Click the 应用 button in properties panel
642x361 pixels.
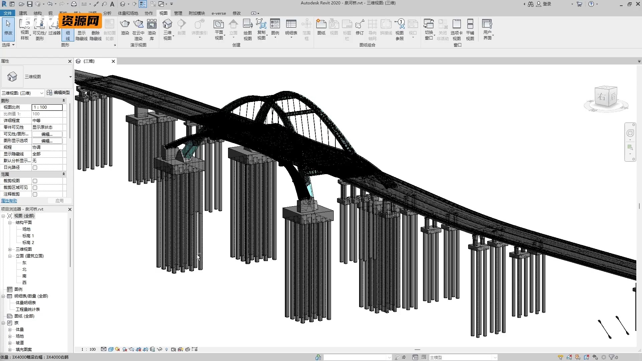click(60, 201)
